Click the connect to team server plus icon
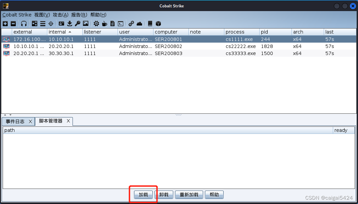 pyautogui.click(x=5, y=23)
